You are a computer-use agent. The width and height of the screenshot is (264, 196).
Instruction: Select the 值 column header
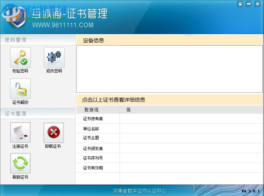click(x=128, y=109)
